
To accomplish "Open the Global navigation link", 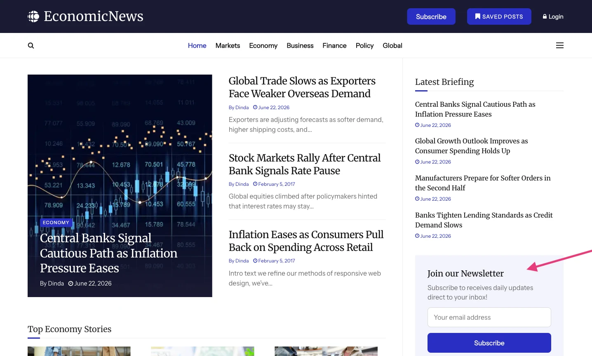I will [392, 46].
